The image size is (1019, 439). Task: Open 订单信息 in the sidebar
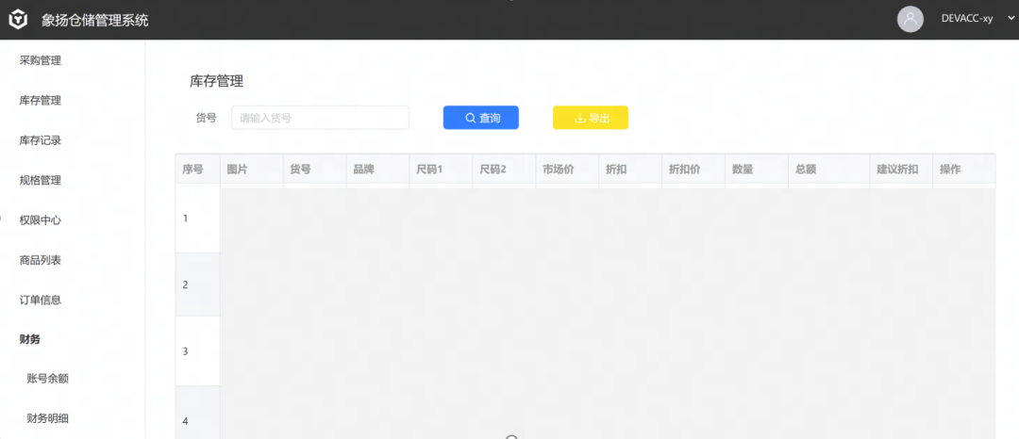point(41,301)
